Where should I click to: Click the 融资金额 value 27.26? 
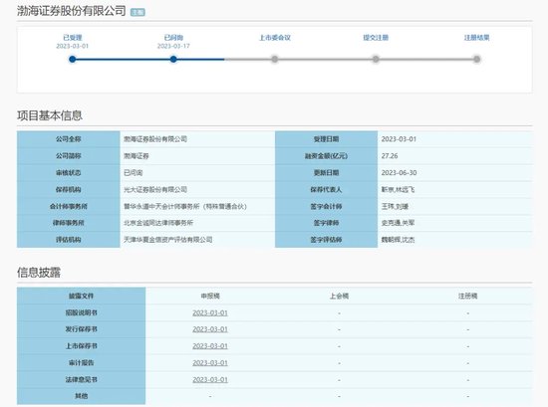[390, 155]
